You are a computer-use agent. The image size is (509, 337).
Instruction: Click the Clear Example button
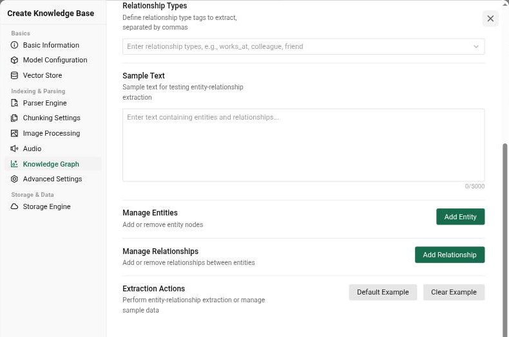pos(454,292)
